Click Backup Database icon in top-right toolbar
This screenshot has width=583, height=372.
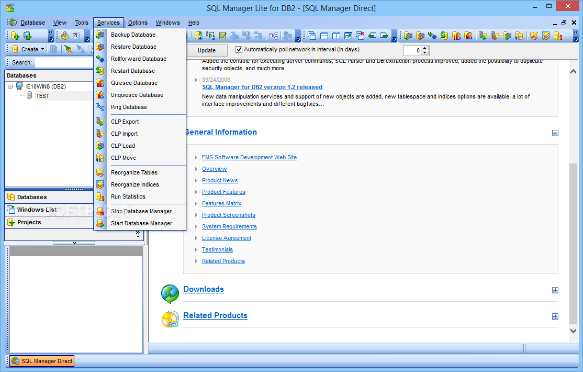coord(408,36)
